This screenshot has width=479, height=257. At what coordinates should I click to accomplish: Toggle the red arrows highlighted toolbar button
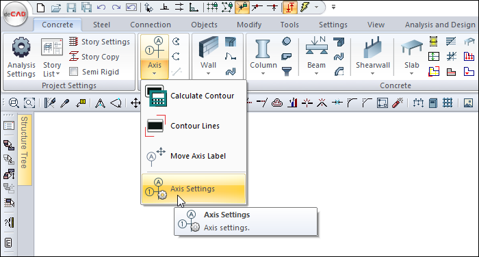point(290,8)
